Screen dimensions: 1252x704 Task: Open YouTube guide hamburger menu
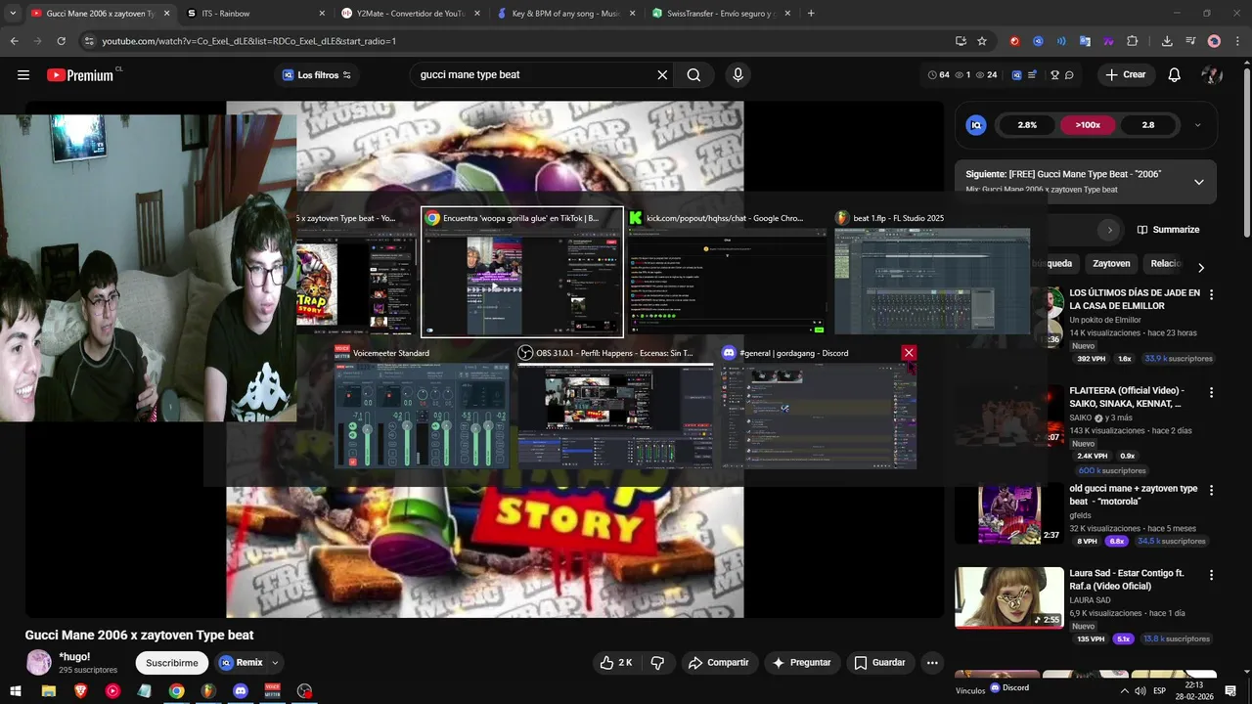[x=23, y=74]
